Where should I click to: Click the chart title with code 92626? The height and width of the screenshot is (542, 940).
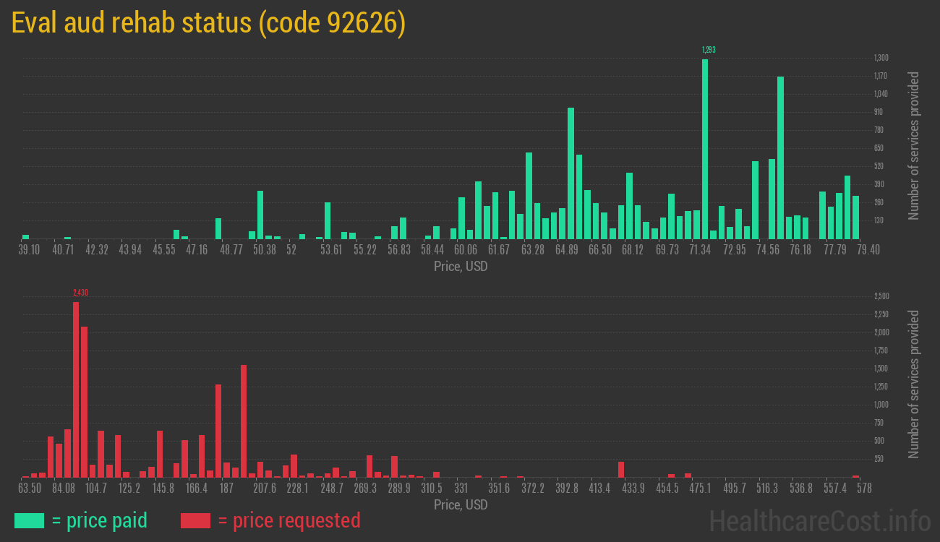(209, 23)
